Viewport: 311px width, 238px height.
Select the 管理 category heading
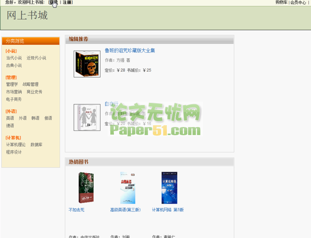pyautogui.click(x=11, y=77)
